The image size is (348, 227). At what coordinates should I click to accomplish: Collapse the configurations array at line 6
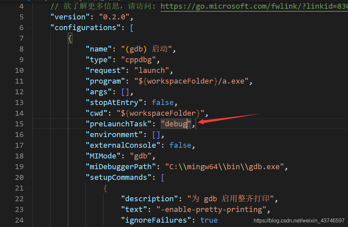pos(29,28)
